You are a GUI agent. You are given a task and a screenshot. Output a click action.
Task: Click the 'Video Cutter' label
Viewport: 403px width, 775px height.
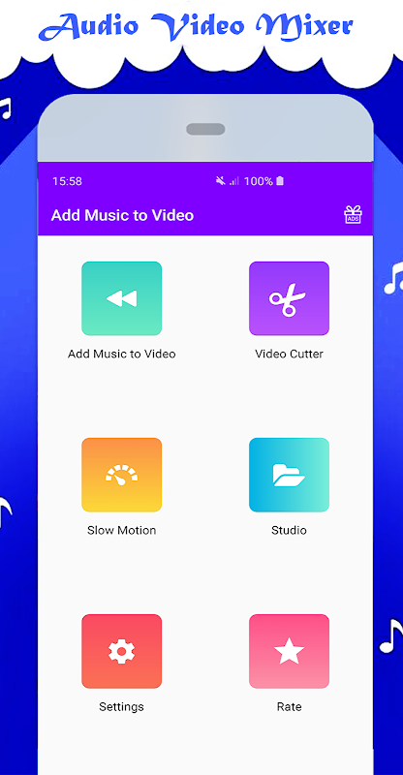290,354
